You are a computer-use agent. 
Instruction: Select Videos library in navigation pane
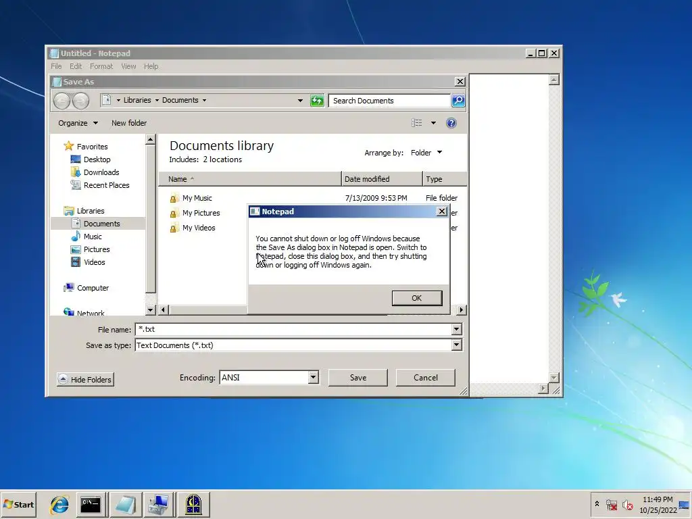(94, 262)
